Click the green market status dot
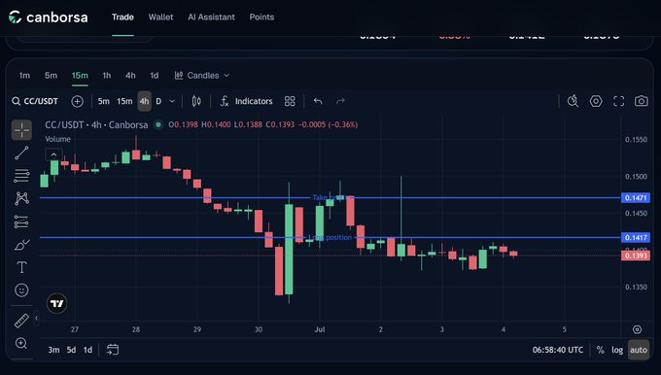Screen dimensions: 661x375 [x=158, y=124]
